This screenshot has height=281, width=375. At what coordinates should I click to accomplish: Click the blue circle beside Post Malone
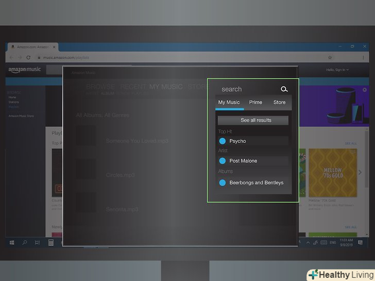click(223, 161)
